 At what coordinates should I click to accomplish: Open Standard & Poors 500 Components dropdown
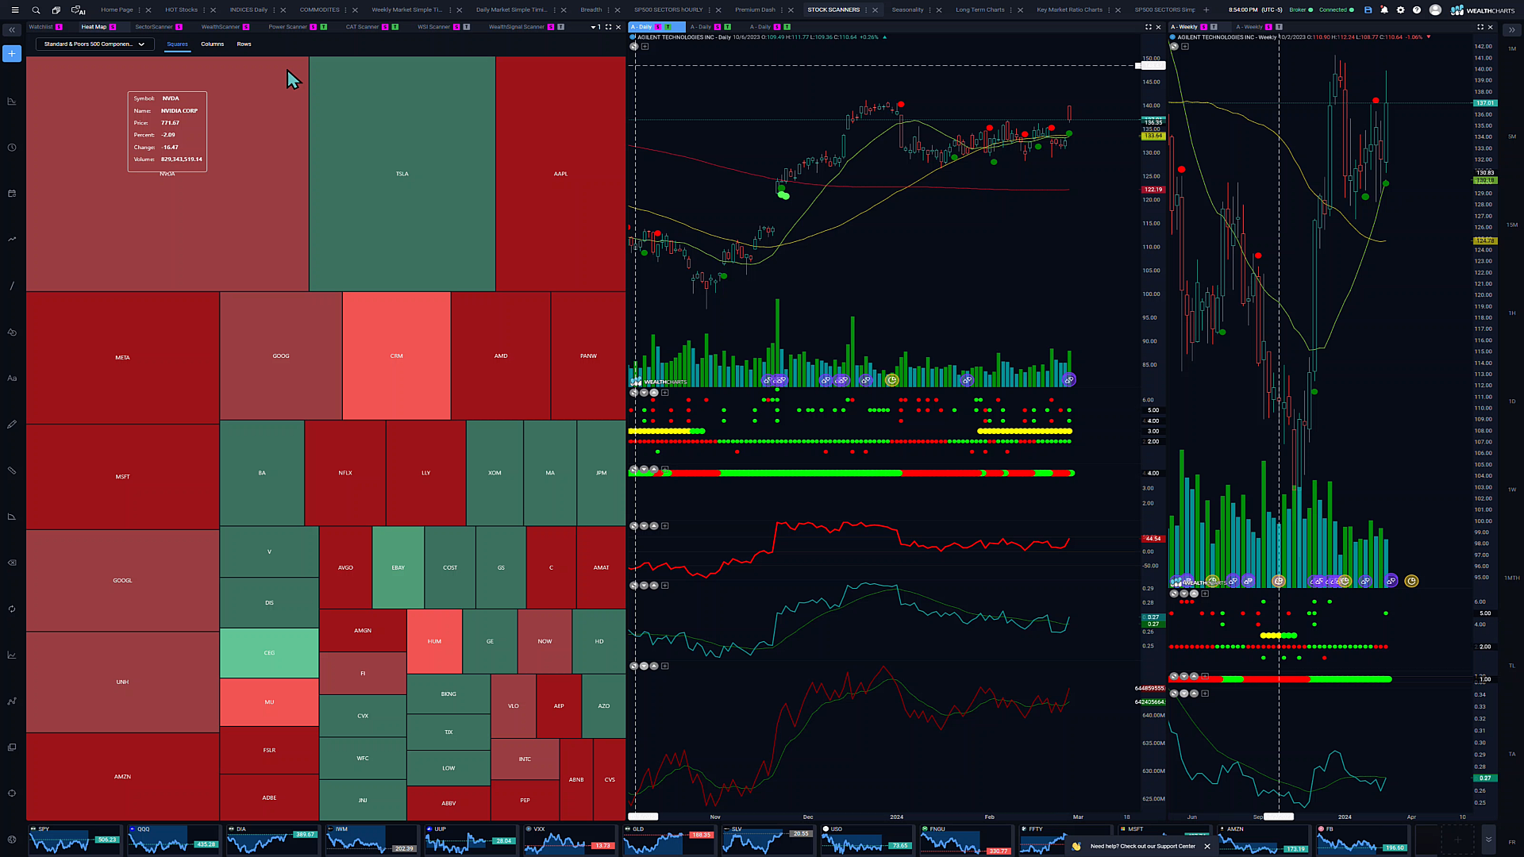pos(94,44)
